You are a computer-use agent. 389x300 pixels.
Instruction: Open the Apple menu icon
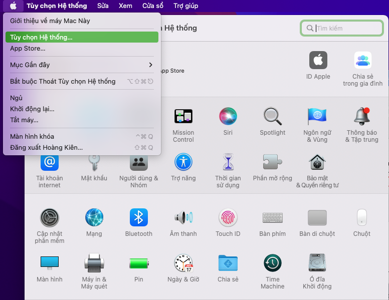tap(14, 6)
